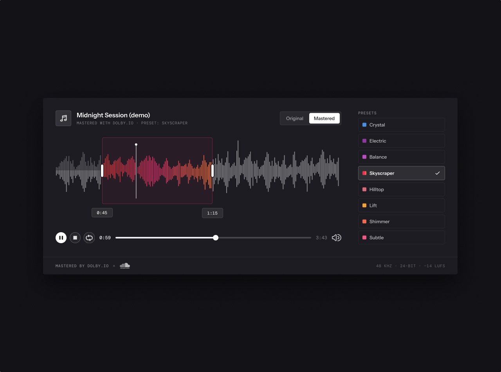
Task: Pause playback with the pause button
Action: point(61,238)
